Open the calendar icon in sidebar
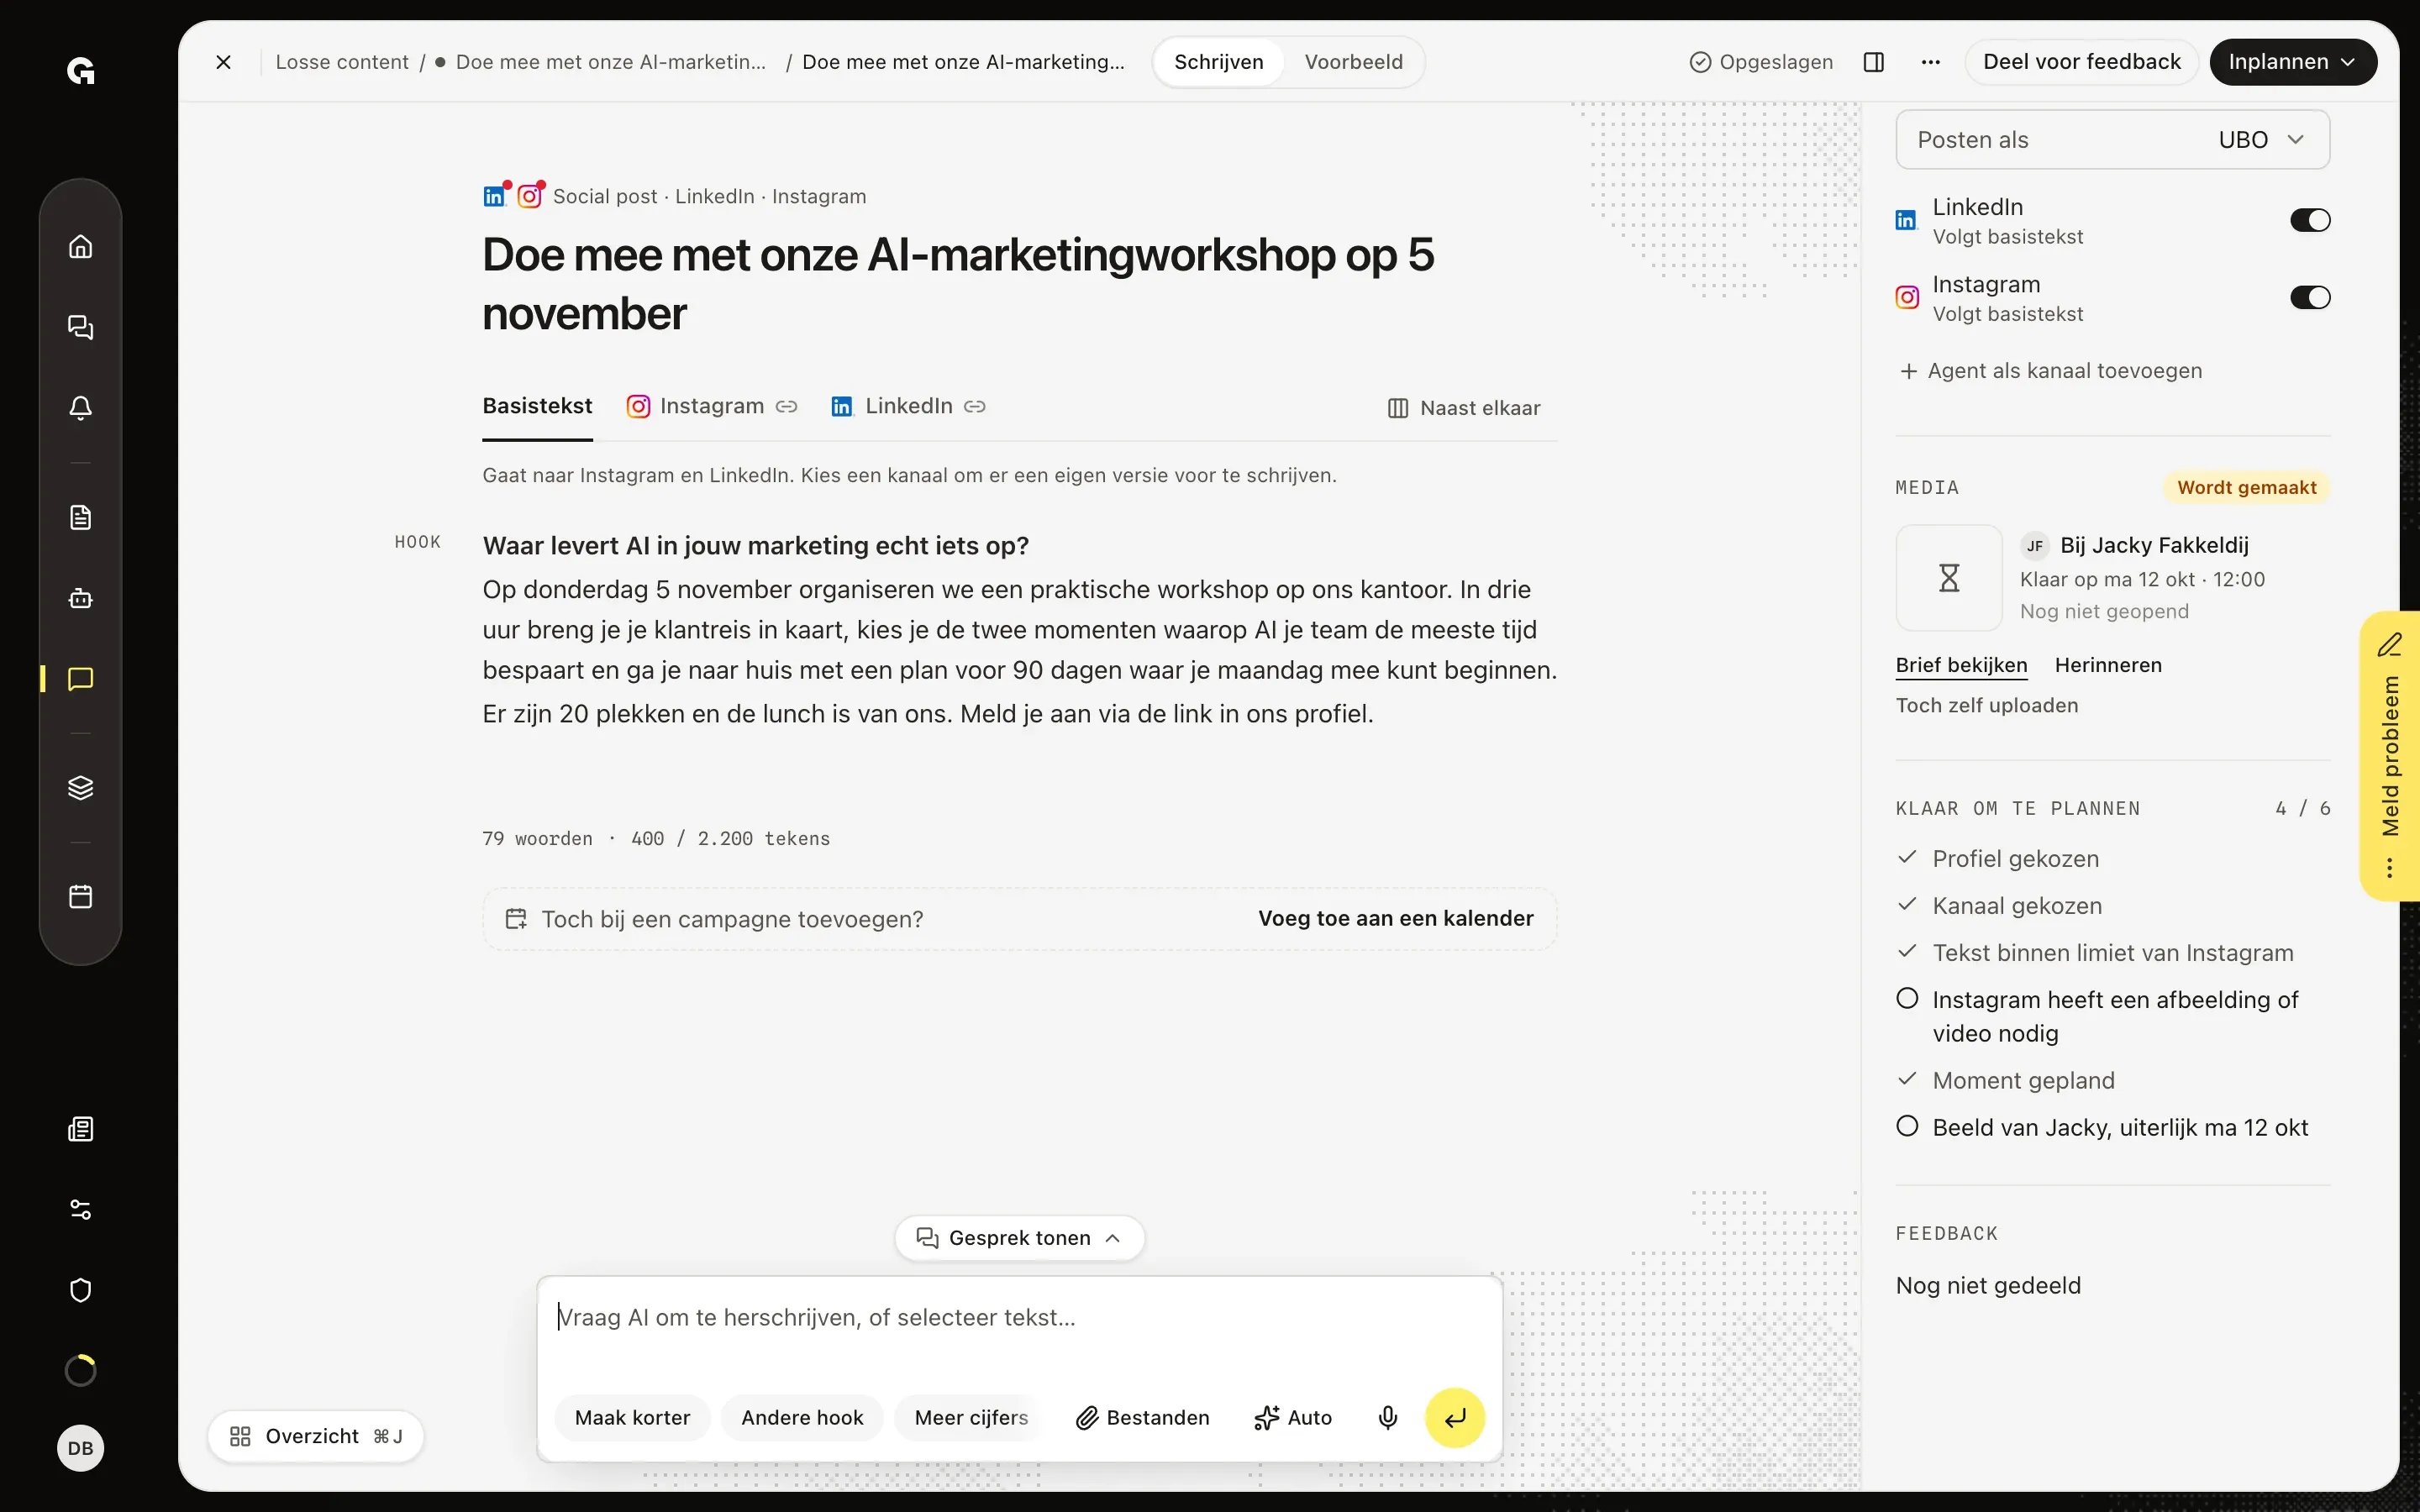 click(x=81, y=896)
